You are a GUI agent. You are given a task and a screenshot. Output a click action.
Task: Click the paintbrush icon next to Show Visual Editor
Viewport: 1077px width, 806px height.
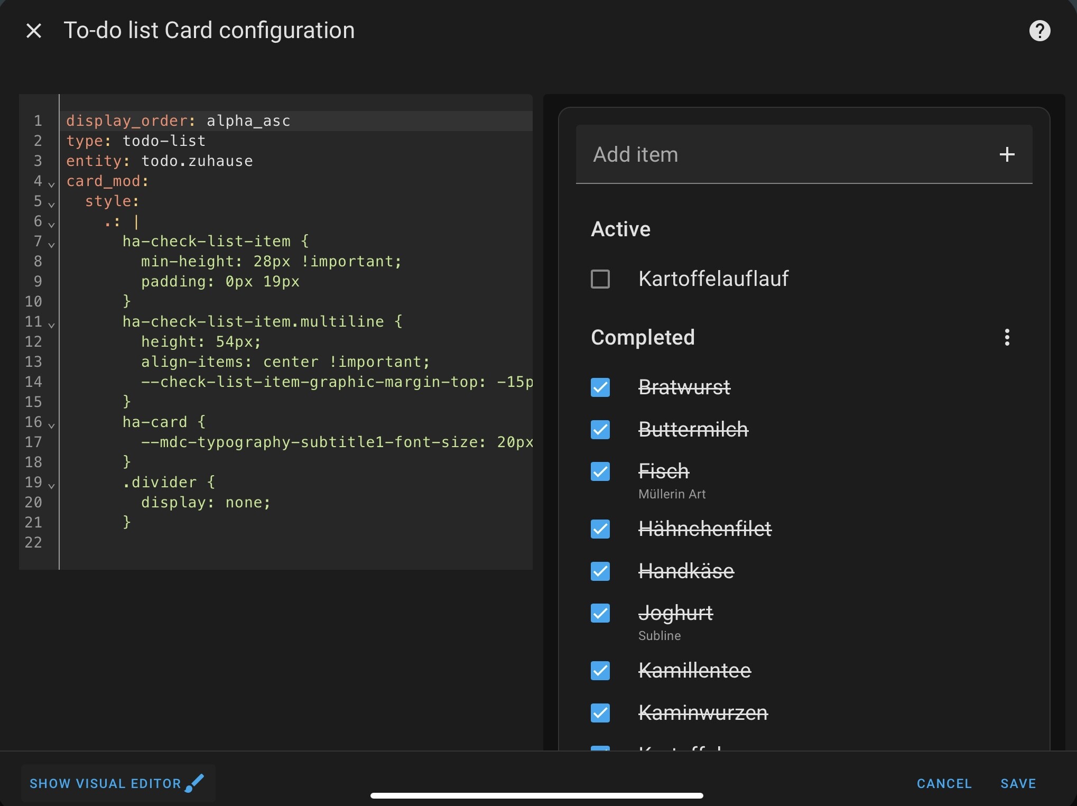point(195,782)
